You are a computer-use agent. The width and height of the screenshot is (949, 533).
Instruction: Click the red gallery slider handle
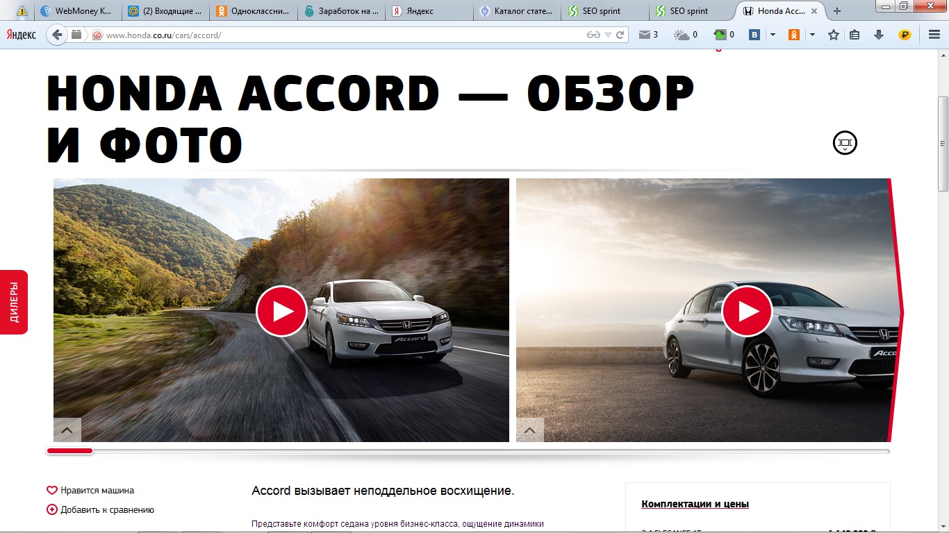(x=69, y=451)
